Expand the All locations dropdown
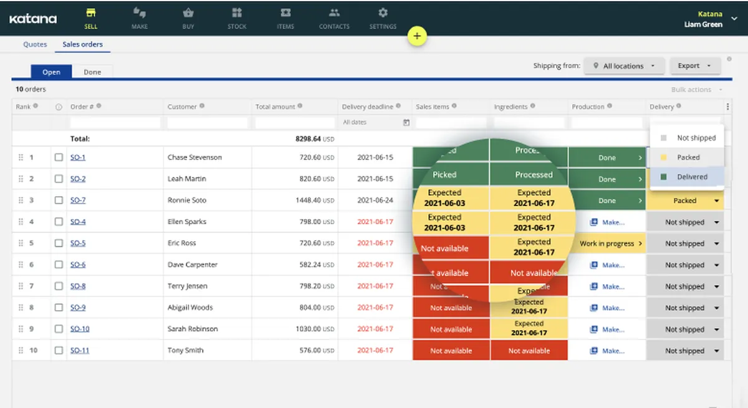Image resolution: width=748 pixels, height=408 pixels. 623,66
